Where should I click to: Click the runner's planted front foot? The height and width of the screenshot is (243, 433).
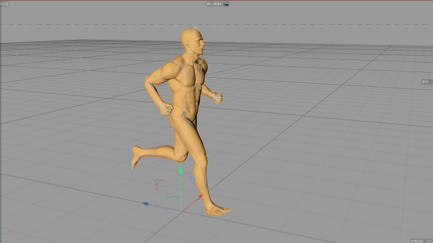coord(218,211)
